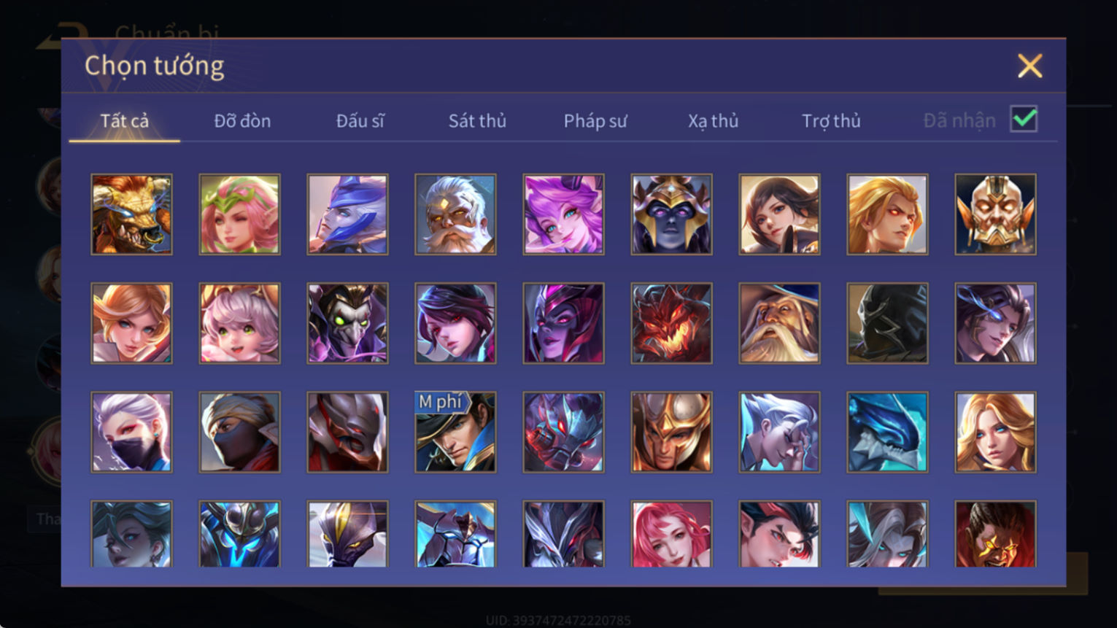Screen dimensions: 1117x628
Task: Select the red lava demon hero
Action: pos(671,323)
